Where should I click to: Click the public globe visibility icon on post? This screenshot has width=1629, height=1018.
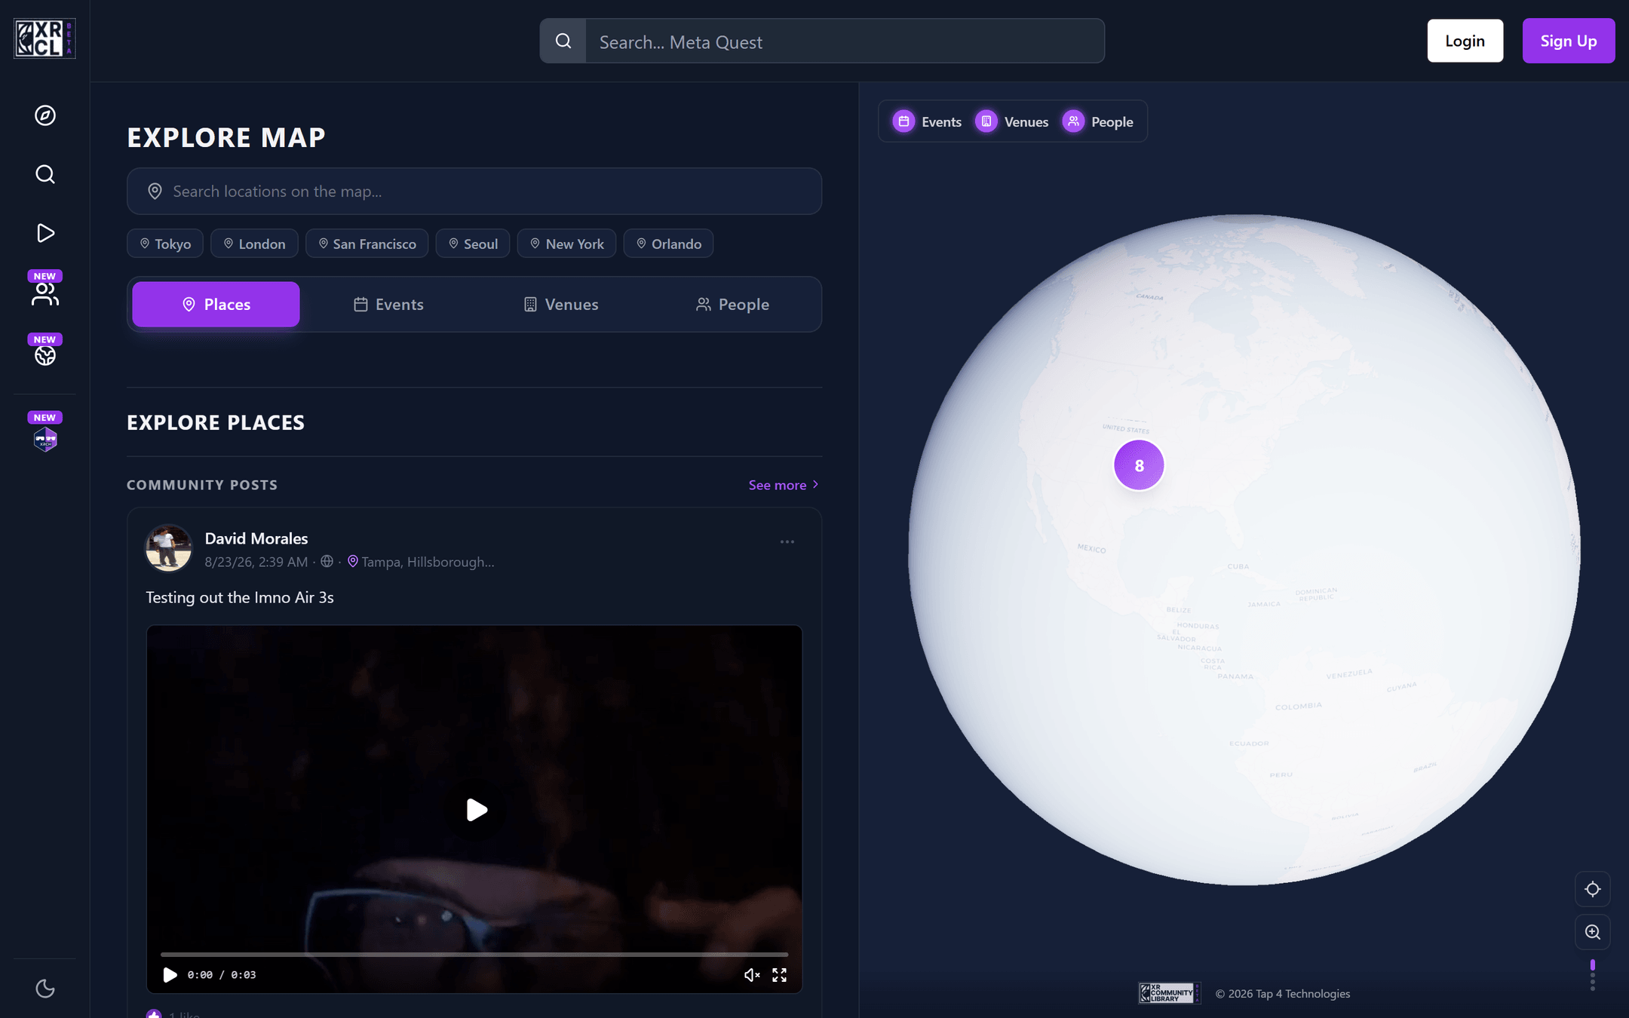point(327,561)
